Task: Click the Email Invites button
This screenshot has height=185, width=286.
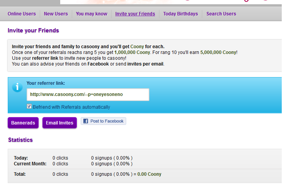Action: [x=60, y=123]
